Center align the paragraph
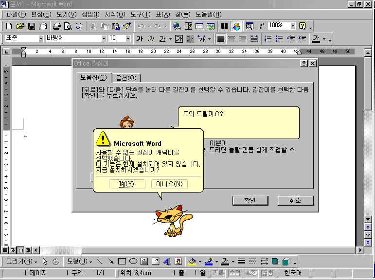The height and width of the screenshot is (280, 375). [231, 39]
